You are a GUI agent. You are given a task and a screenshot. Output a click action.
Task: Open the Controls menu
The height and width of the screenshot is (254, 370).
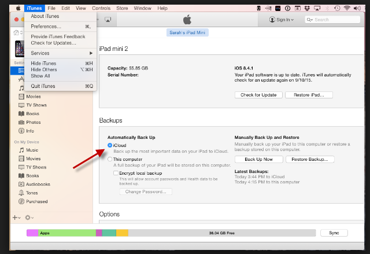101,8
